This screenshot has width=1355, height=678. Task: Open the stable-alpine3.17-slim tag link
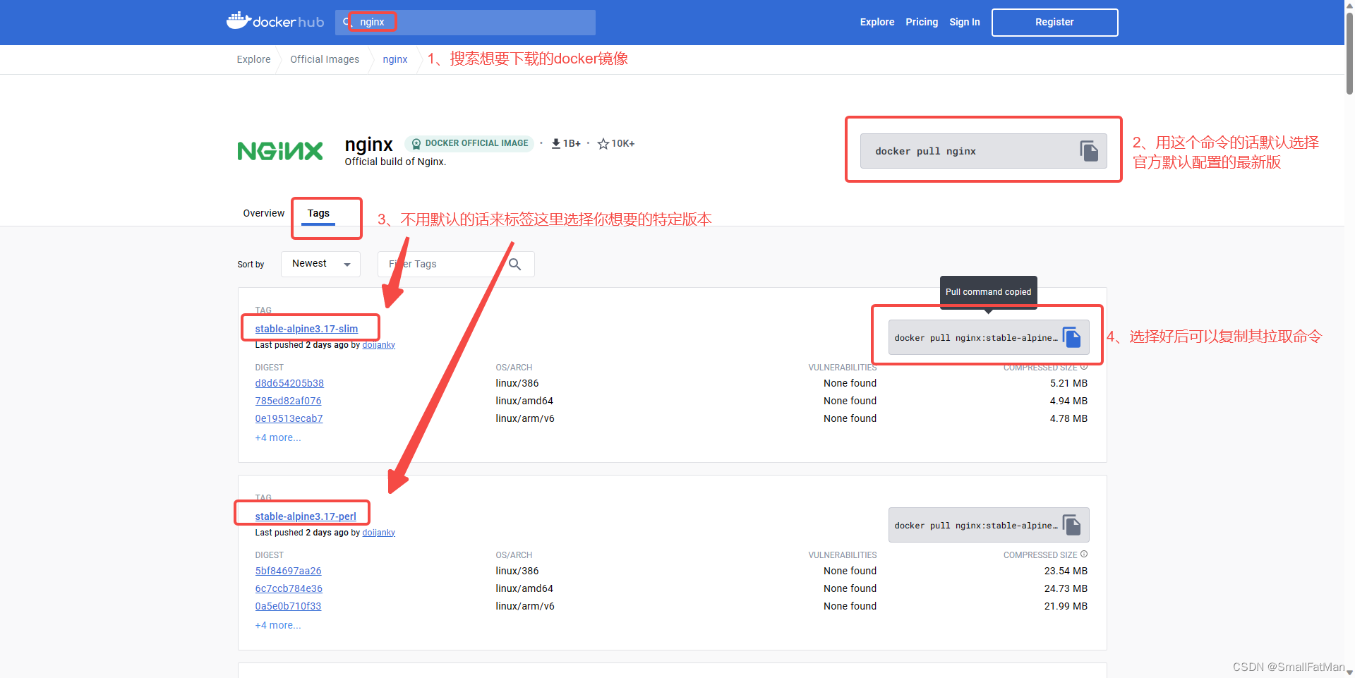click(x=306, y=329)
